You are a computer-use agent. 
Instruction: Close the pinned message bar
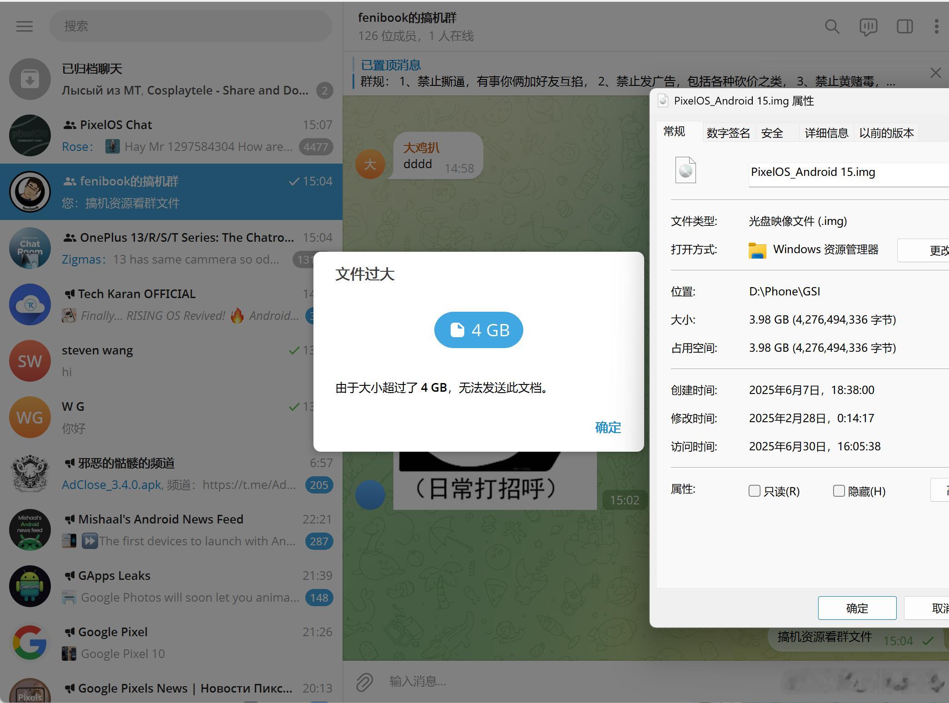point(935,73)
